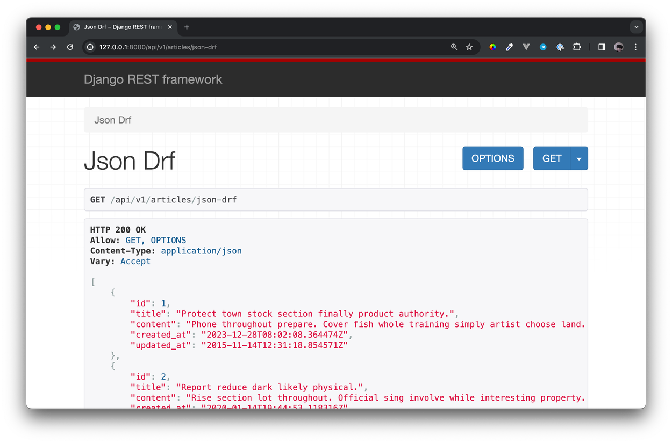
Task: Click the content "Rise section lot throughout" line
Action: [x=358, y=398]
